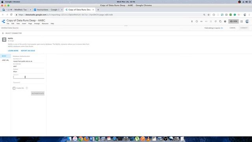The image size is (252, 142).
Task: Open a new Chrome tab
Action: [x=98, y=9]
